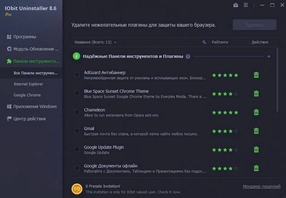Click the AdGuard Антибаннер entry title
This screenshot has height=198, width=286.
pyautogui.click(x=105, y=73)
